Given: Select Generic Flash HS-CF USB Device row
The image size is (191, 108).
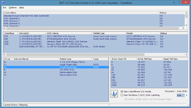Looking at the screenshot, I should [x=95, y=44].
